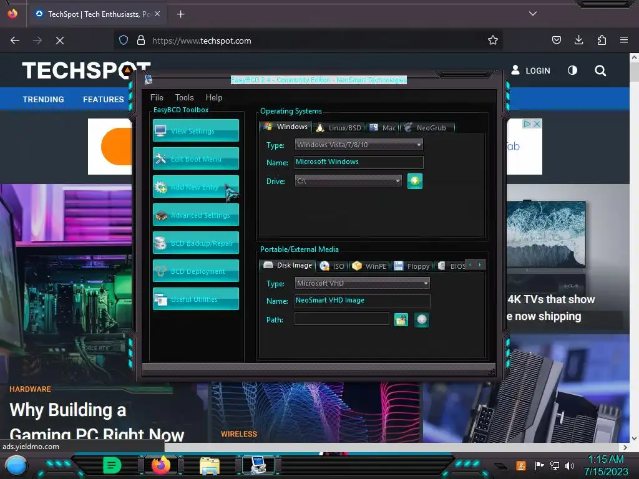Open a new Firefox tab

[180, 14]
